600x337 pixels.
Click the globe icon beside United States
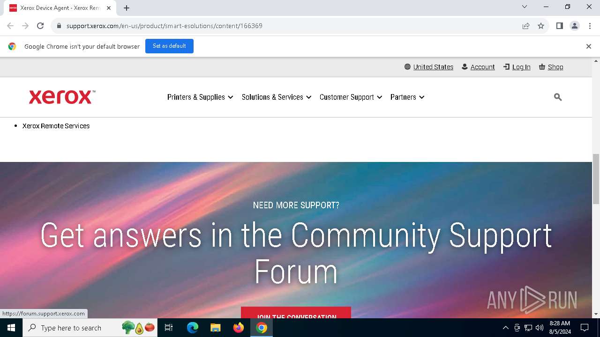click(x=407, y=67)
